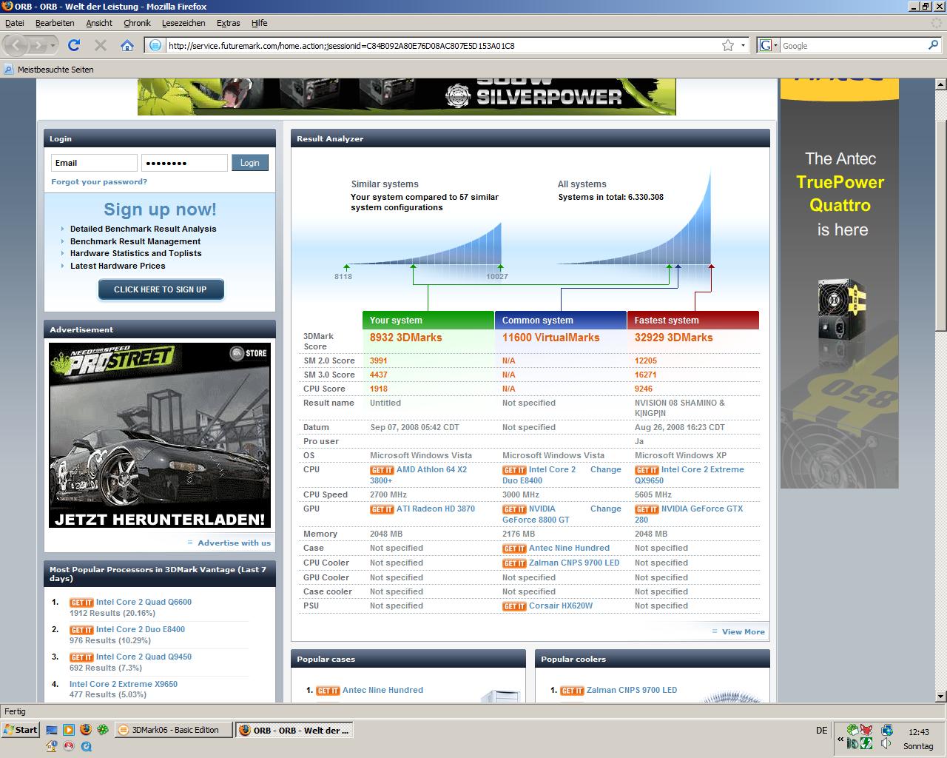Click GET IT badge beside NVIDIA GeForce GTX 280
This screenshot has height=758, width=947.
coord(647,509)
